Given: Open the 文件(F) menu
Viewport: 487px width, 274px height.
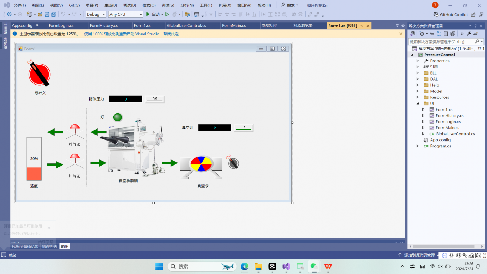Looking at the screenshot, I should click(20, 5).
